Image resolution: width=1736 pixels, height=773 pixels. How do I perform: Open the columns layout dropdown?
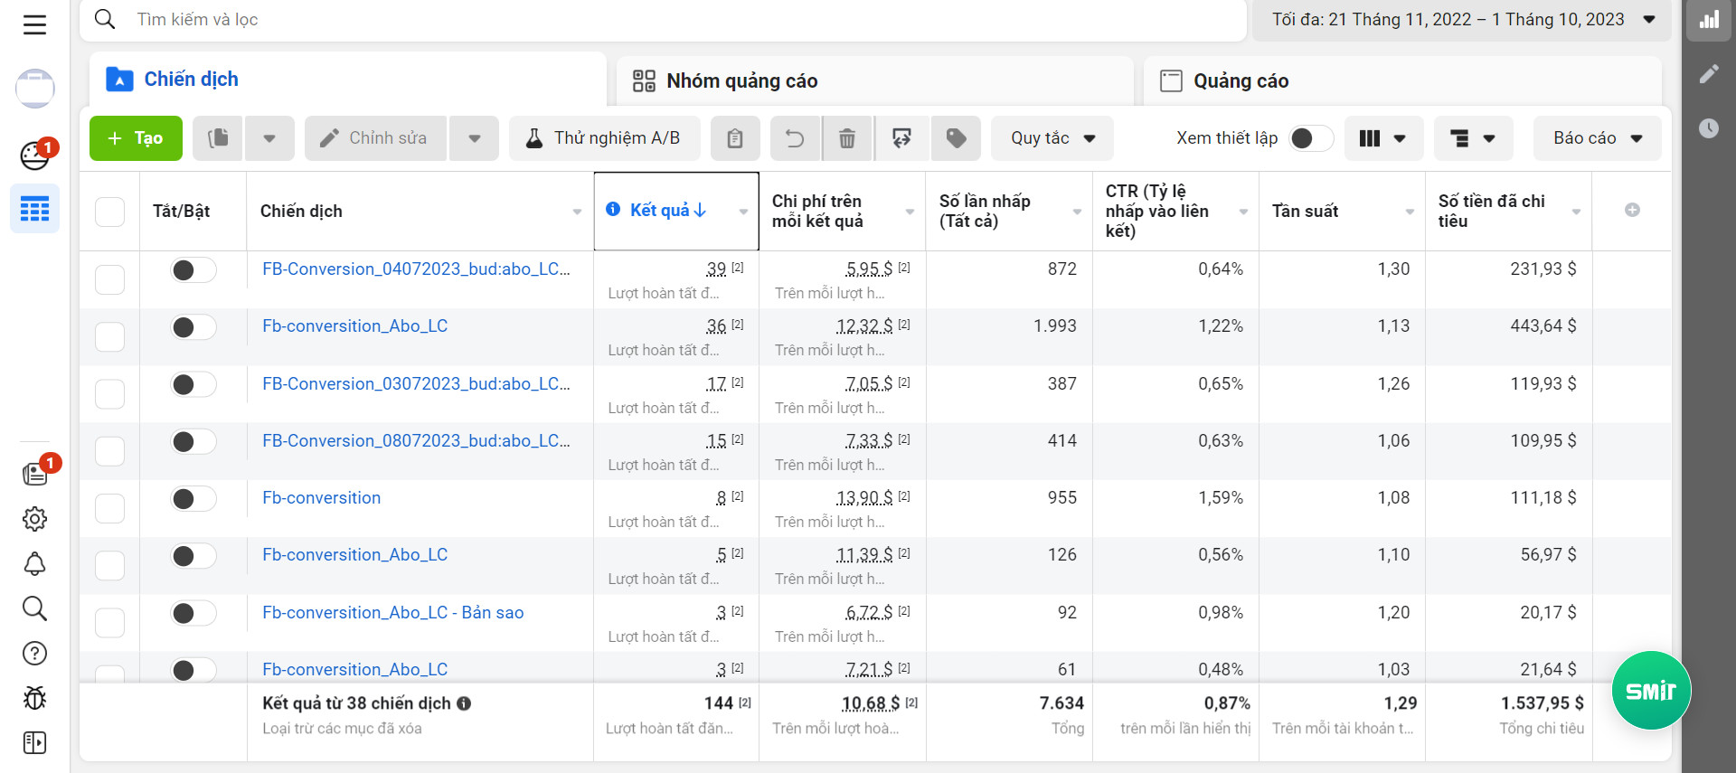point(1383,138)
